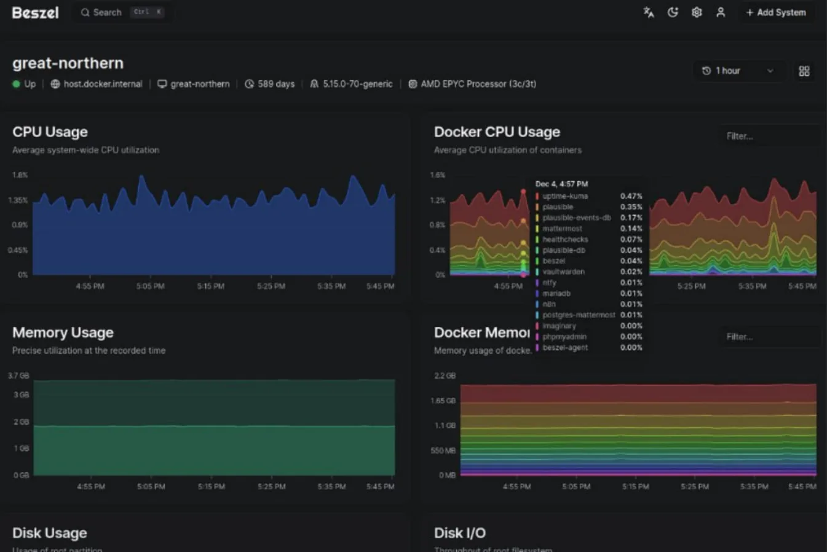This screenshot has height=552, width=827.
Task: Click the monitor icon beside great-northern hostname
Action: 162,84
